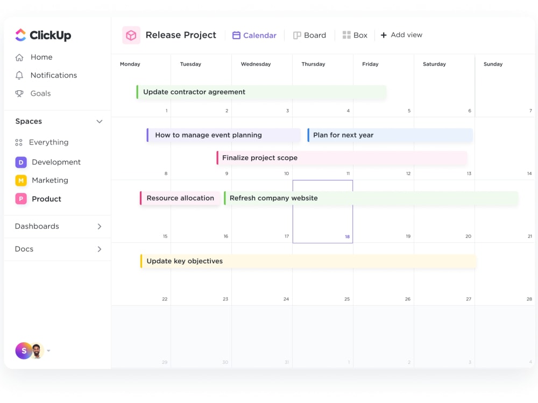Expand the Docs section
538x403 pixels.
click(99, 249)
